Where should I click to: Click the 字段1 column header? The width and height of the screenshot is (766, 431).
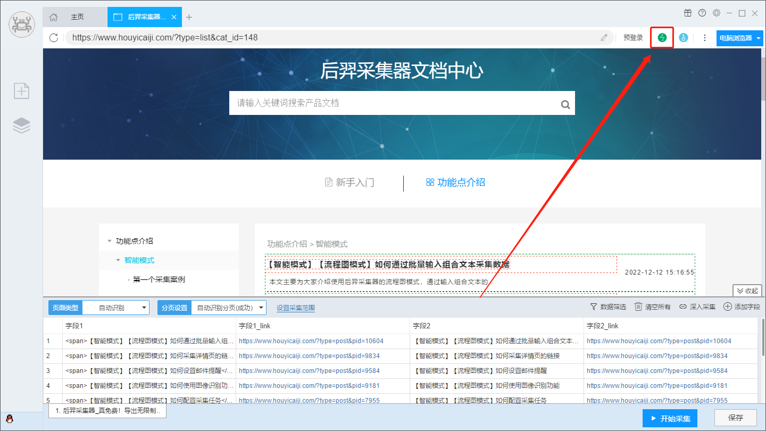[x=149, y=326]
